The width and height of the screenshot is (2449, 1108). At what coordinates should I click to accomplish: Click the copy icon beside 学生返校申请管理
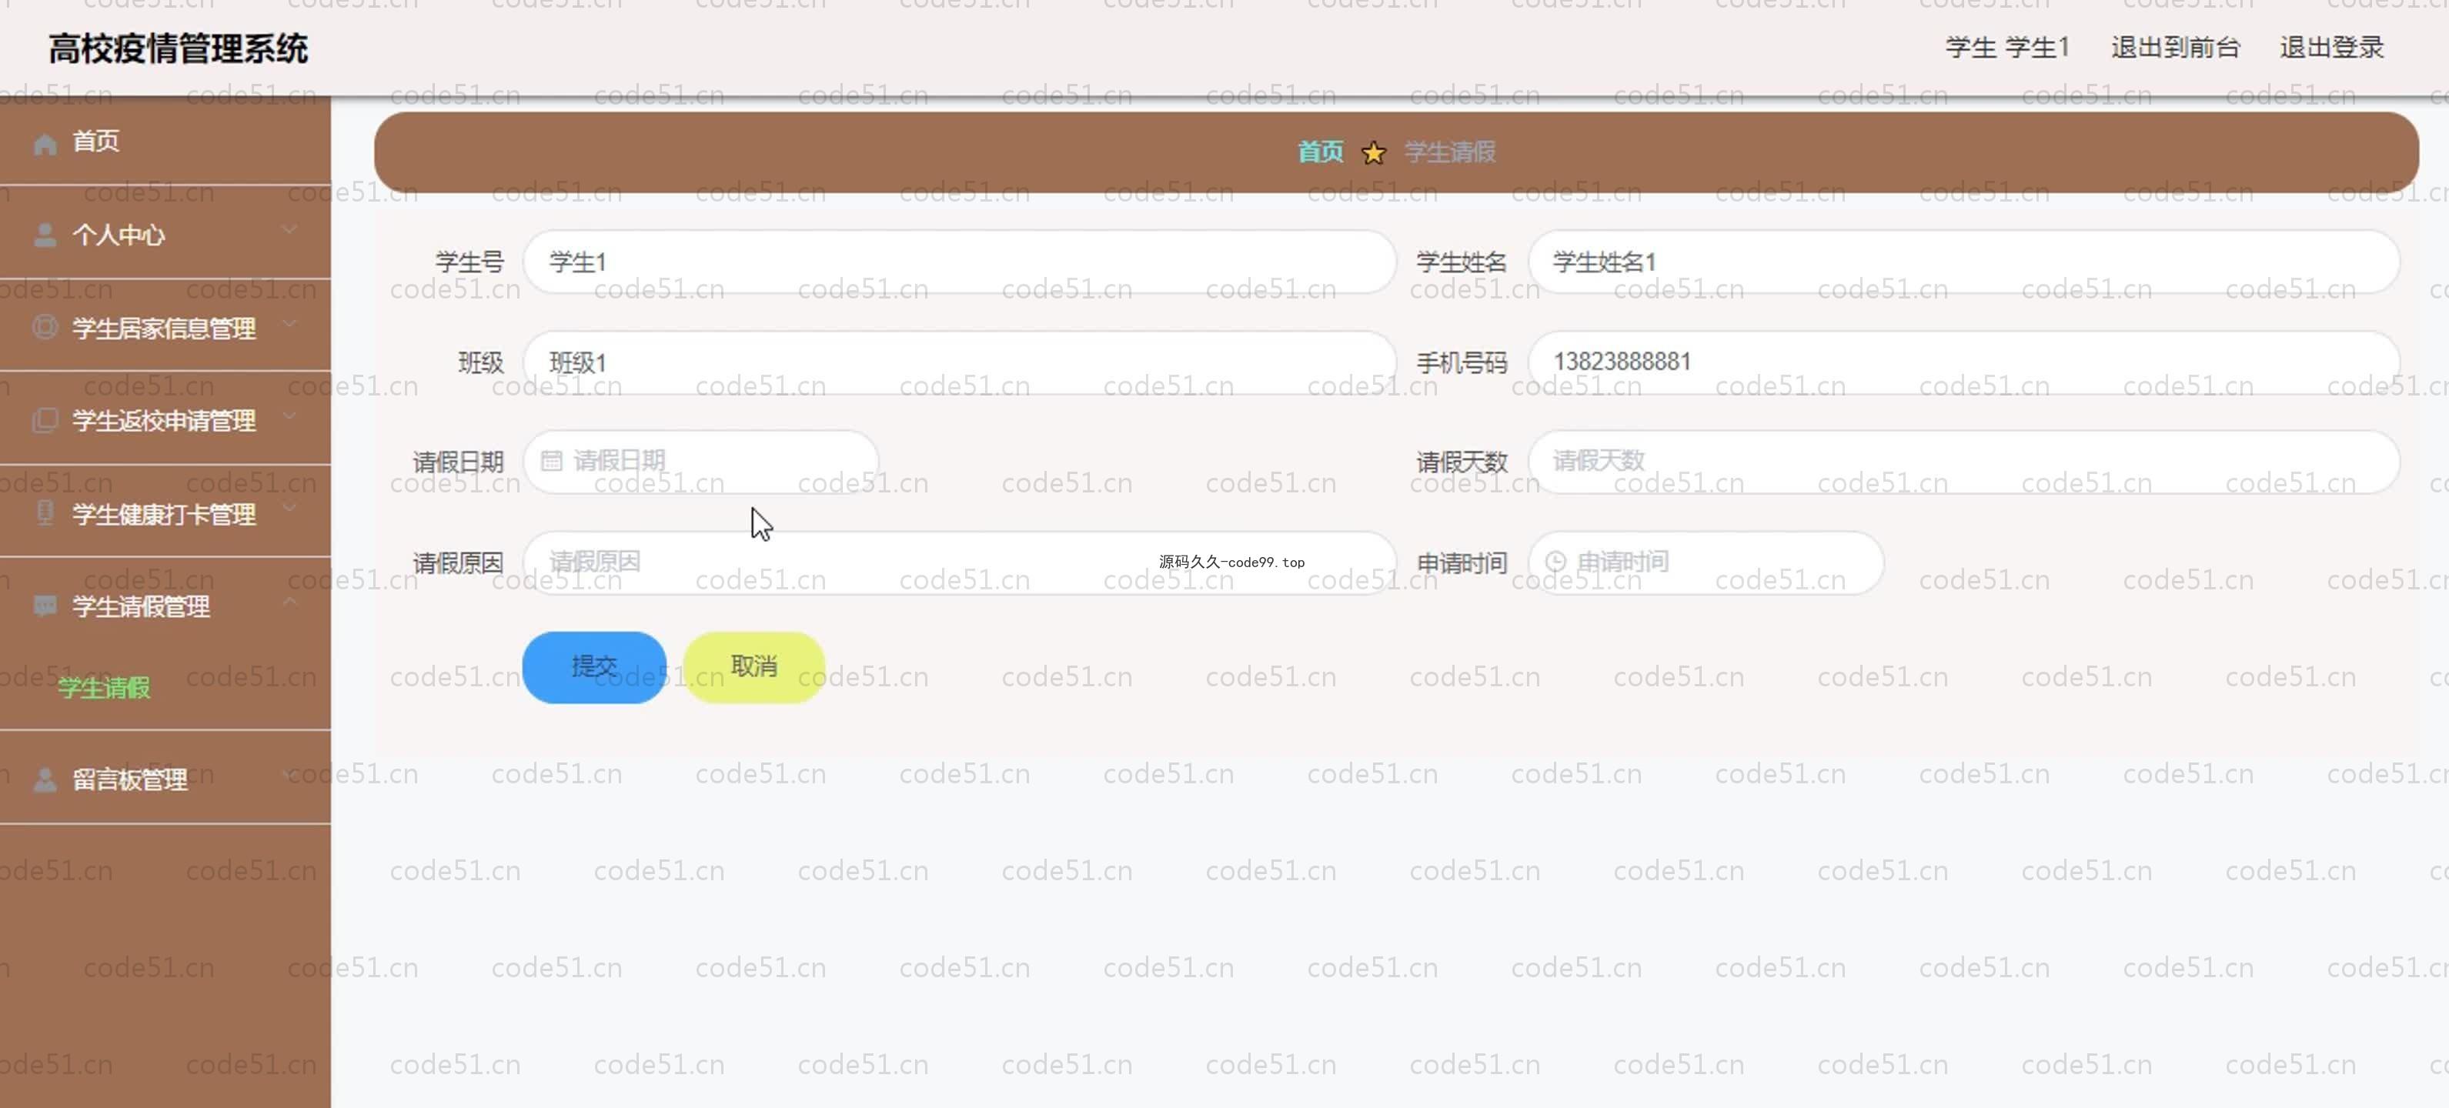coord(45,420)
